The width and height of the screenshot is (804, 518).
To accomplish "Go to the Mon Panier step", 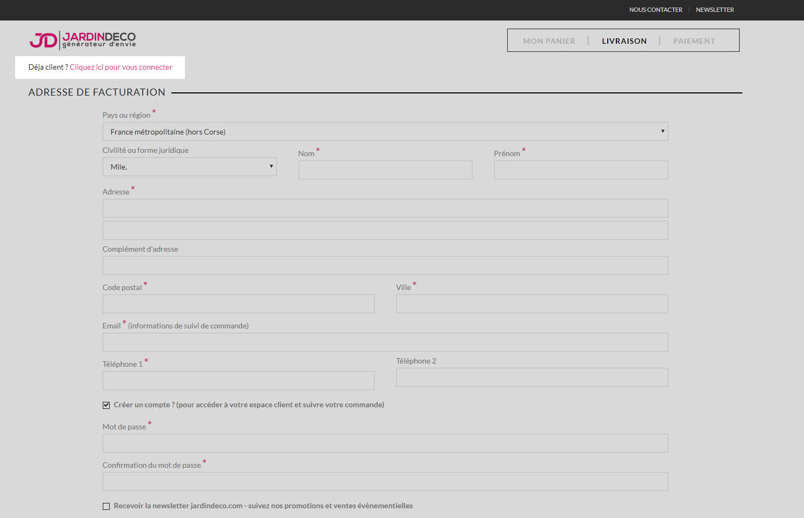I will coord(549,41).
